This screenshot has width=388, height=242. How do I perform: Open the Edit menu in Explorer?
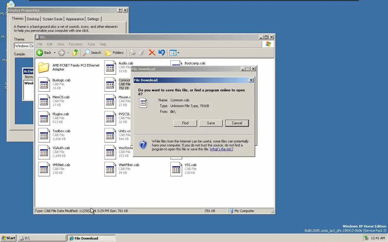[x=50, y=44]
